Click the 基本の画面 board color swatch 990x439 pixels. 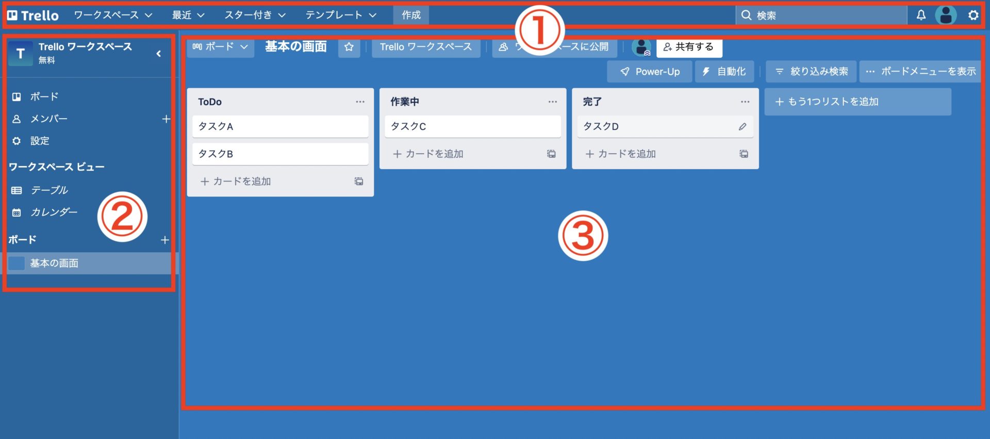click(16, 263)
